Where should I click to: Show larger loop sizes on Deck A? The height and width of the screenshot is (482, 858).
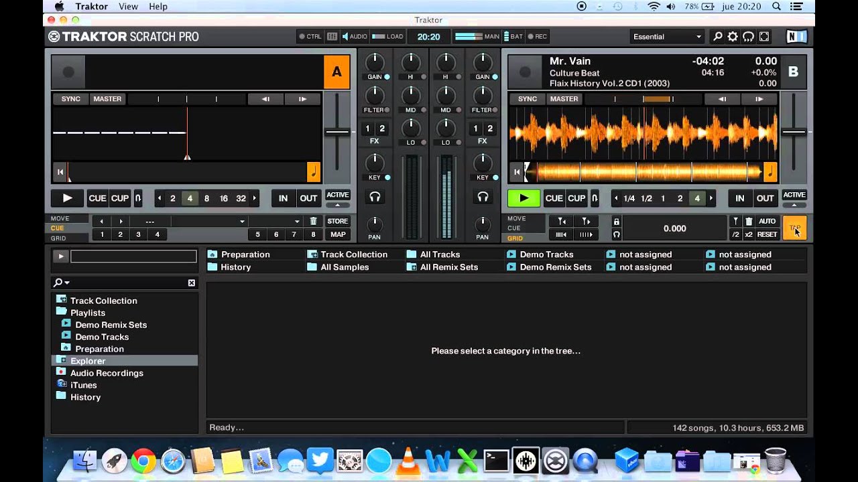tap(254, 198)
